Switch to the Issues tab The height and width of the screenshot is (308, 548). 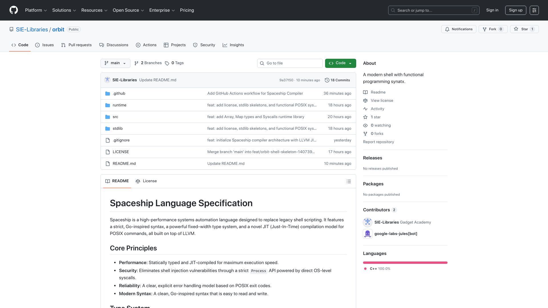tap(45, 45)
